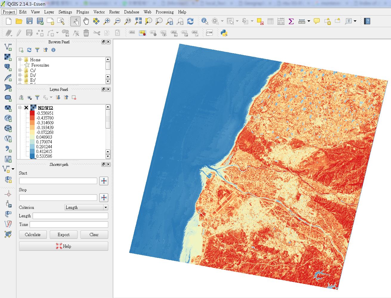Click the Calculate button
This screenshot has height=298, width=391.
pyautogui.click(x=33, y=235)
